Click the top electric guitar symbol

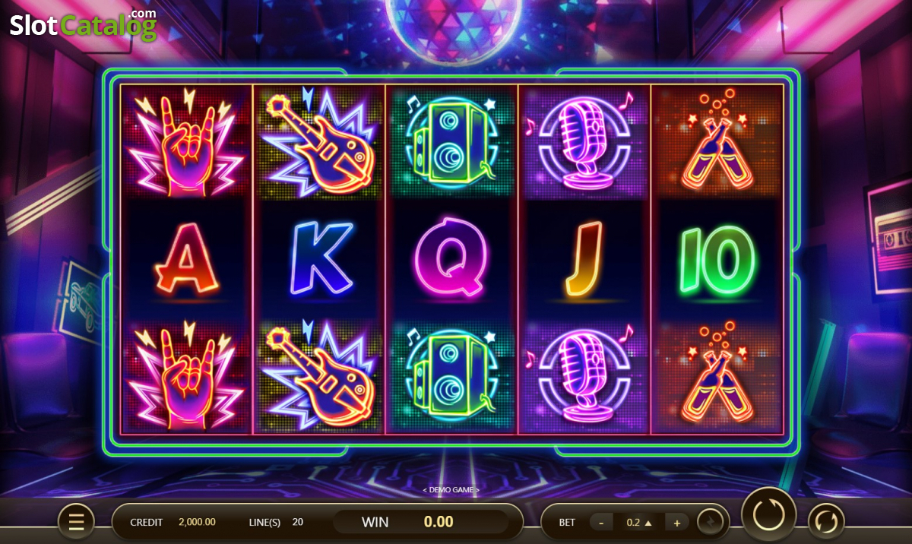click(319, 143)
